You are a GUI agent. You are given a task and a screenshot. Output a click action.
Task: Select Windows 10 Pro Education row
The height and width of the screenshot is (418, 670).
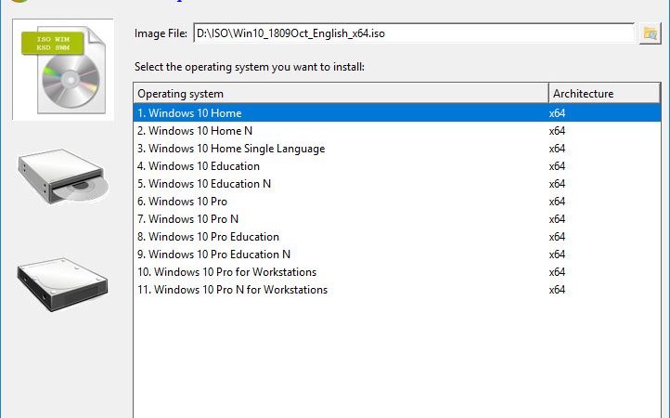point(397,237)
